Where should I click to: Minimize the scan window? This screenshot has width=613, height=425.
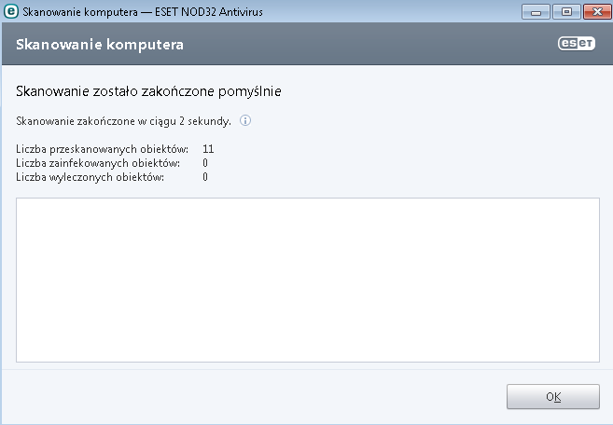point(536,12)
